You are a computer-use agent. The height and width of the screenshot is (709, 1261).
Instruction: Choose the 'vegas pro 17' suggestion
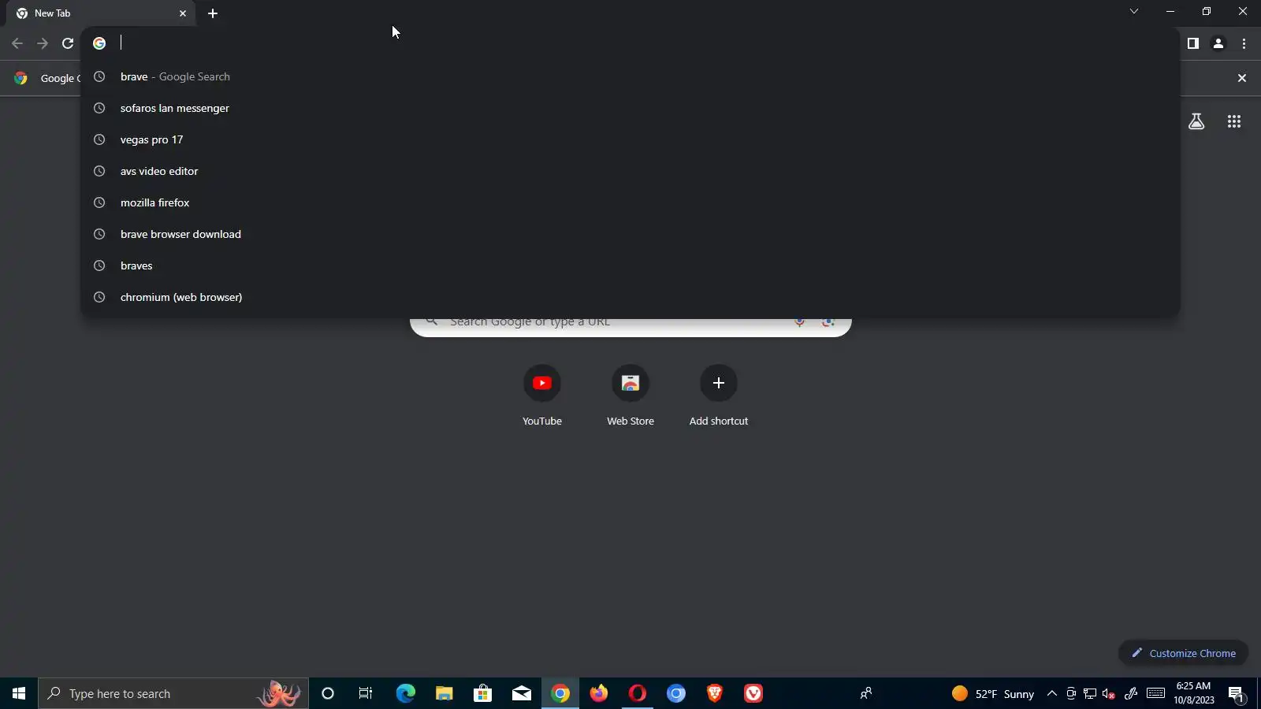tap(630, 139)
